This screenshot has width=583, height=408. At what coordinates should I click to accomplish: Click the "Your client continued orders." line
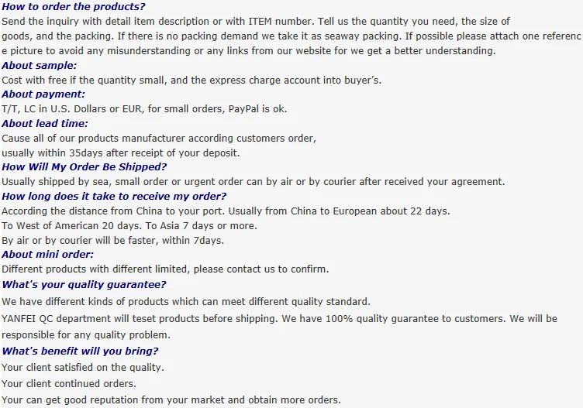pos(69,383)
